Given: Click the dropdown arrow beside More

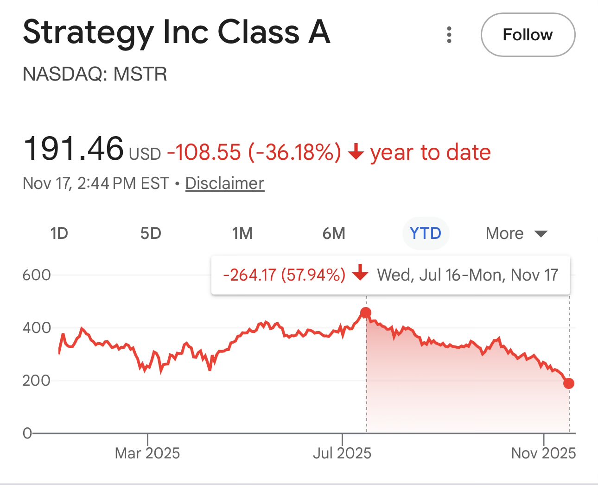Looking at the screenshot, I should (x=541, y=234).
